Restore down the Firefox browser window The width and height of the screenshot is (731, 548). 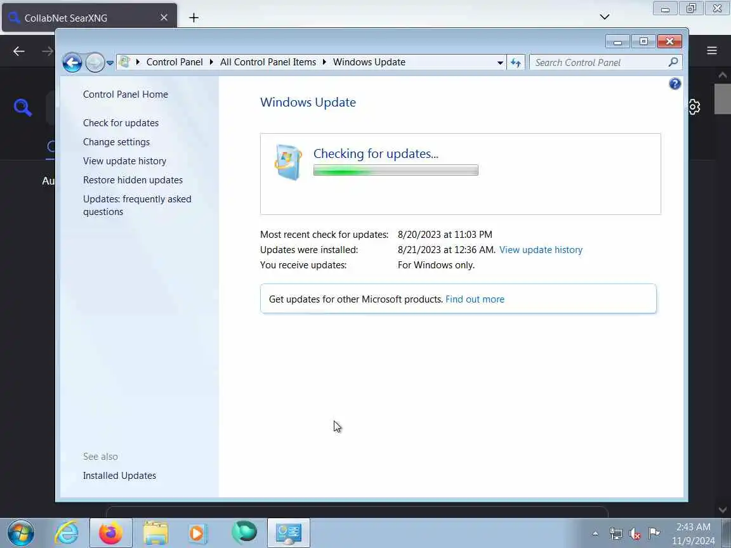pyautogui.click(x=691, y=8)
